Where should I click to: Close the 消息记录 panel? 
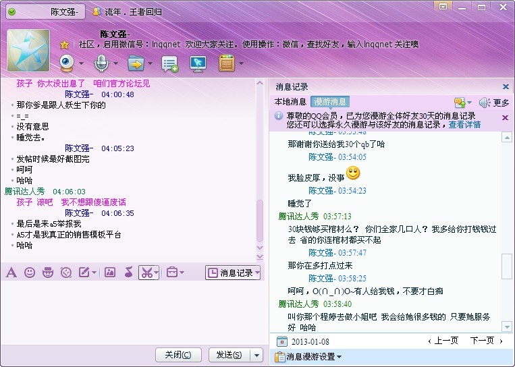pyautogui.click(x=506, y=86)
